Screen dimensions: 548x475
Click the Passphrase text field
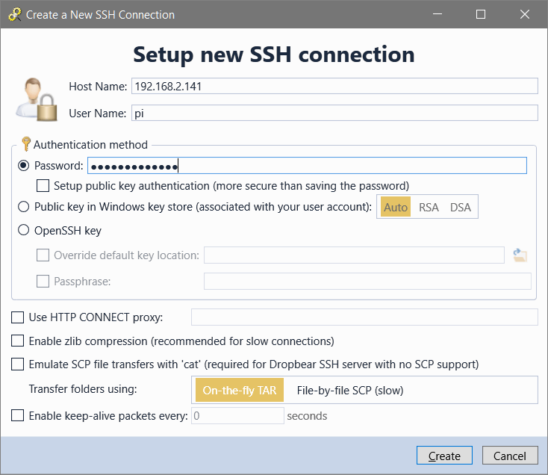point(367,282)
